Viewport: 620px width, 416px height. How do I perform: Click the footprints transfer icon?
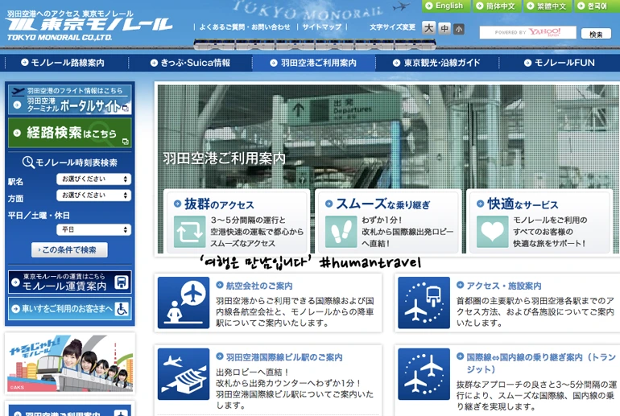click(341, 232)
